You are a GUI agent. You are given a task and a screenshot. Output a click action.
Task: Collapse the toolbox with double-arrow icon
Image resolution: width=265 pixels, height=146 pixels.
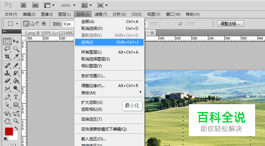4,31
